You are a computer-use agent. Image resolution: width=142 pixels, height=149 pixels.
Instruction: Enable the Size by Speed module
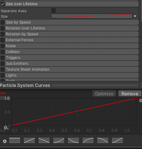point(3,22)
